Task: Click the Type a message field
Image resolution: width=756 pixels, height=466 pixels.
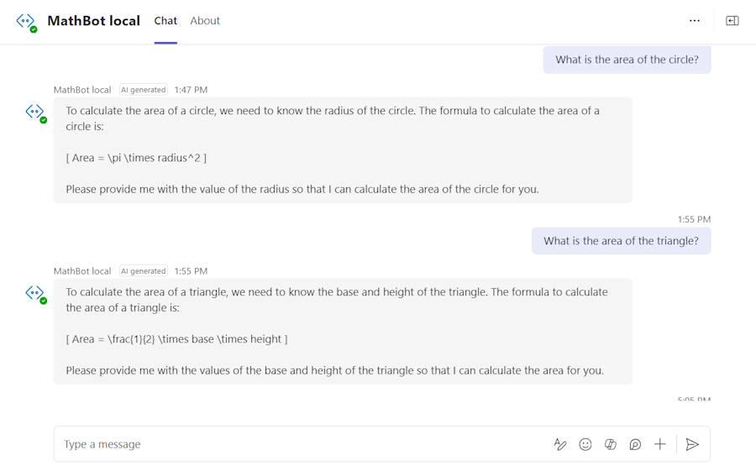Action: point(304,444)
